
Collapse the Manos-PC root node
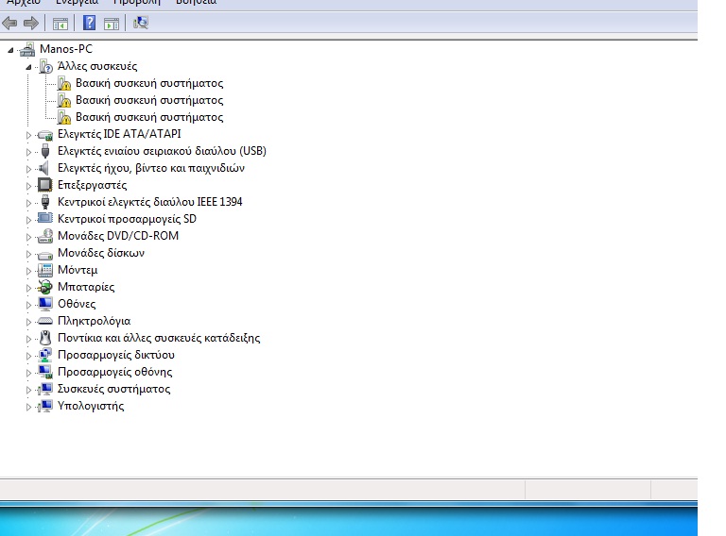[x=10, y=50]
